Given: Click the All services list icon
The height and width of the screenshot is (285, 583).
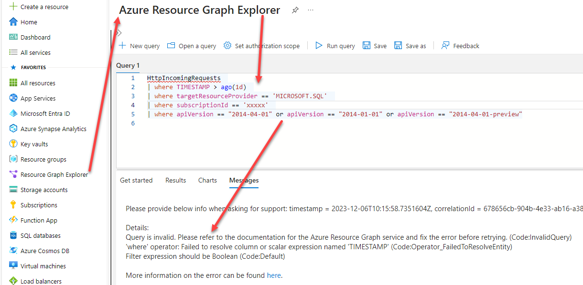Looking at the screenshot, I should pyautogui.click(x=13, y=52).
